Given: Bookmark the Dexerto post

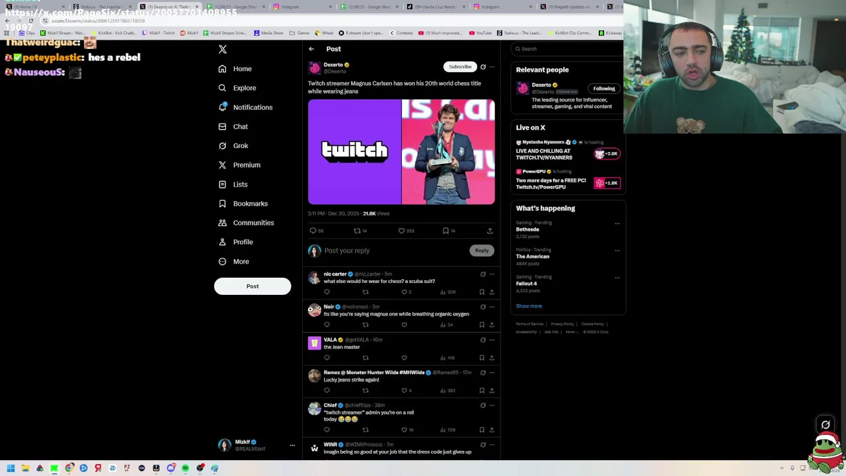Looking at the screenshot, I should [x=449, y=231].
